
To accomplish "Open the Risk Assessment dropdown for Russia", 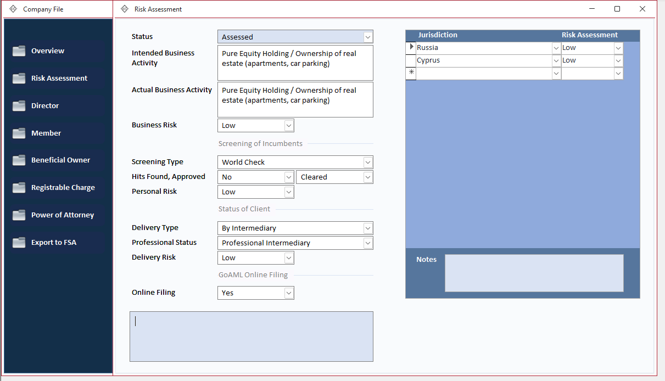I will click(618, 47).
